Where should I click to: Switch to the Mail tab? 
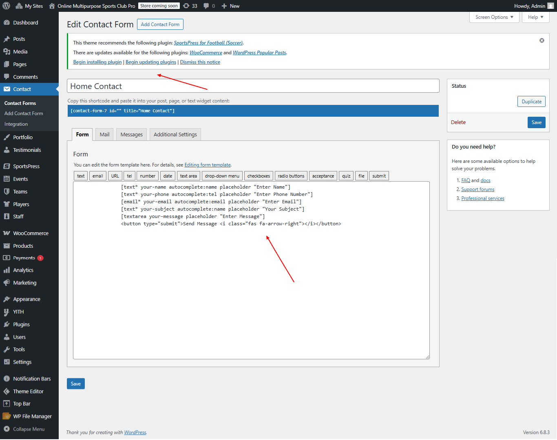(104, 134)
